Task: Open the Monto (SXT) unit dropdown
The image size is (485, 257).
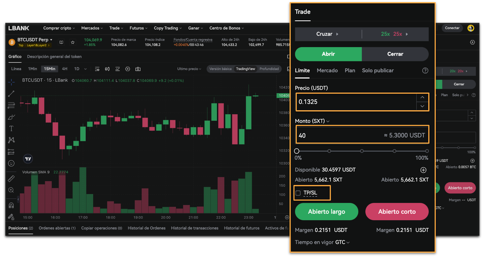Action: click(x=312, y=121)
